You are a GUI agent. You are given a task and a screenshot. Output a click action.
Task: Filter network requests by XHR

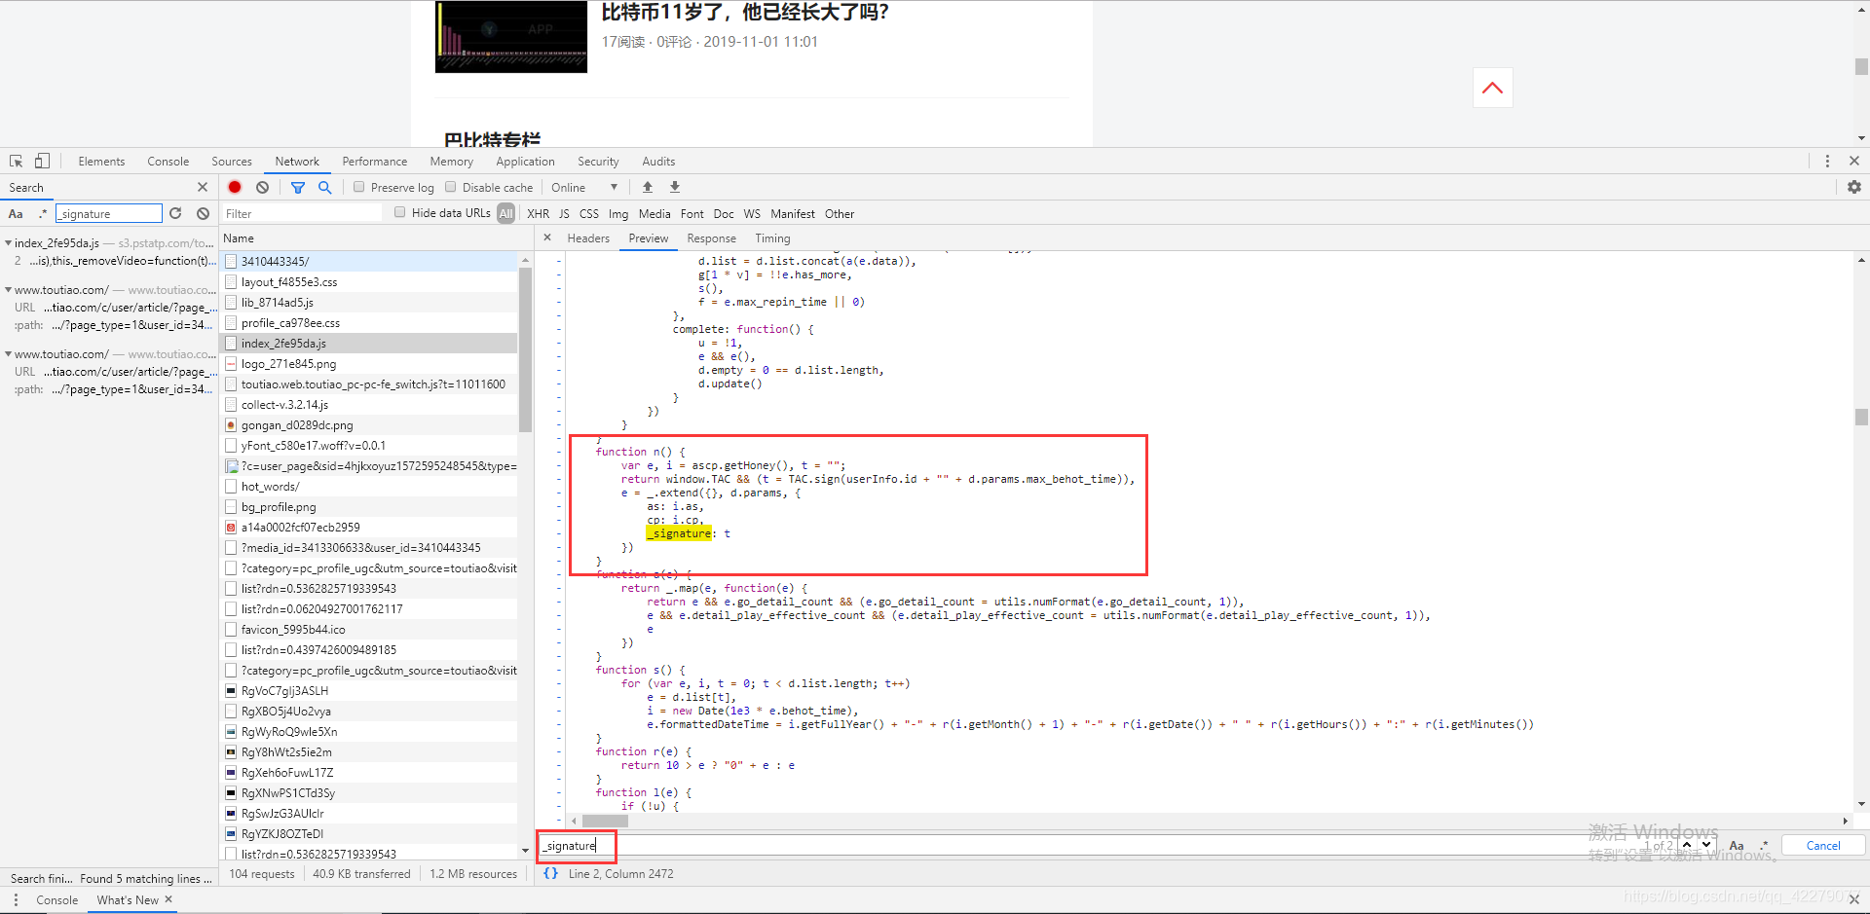[x=539, y=213]
